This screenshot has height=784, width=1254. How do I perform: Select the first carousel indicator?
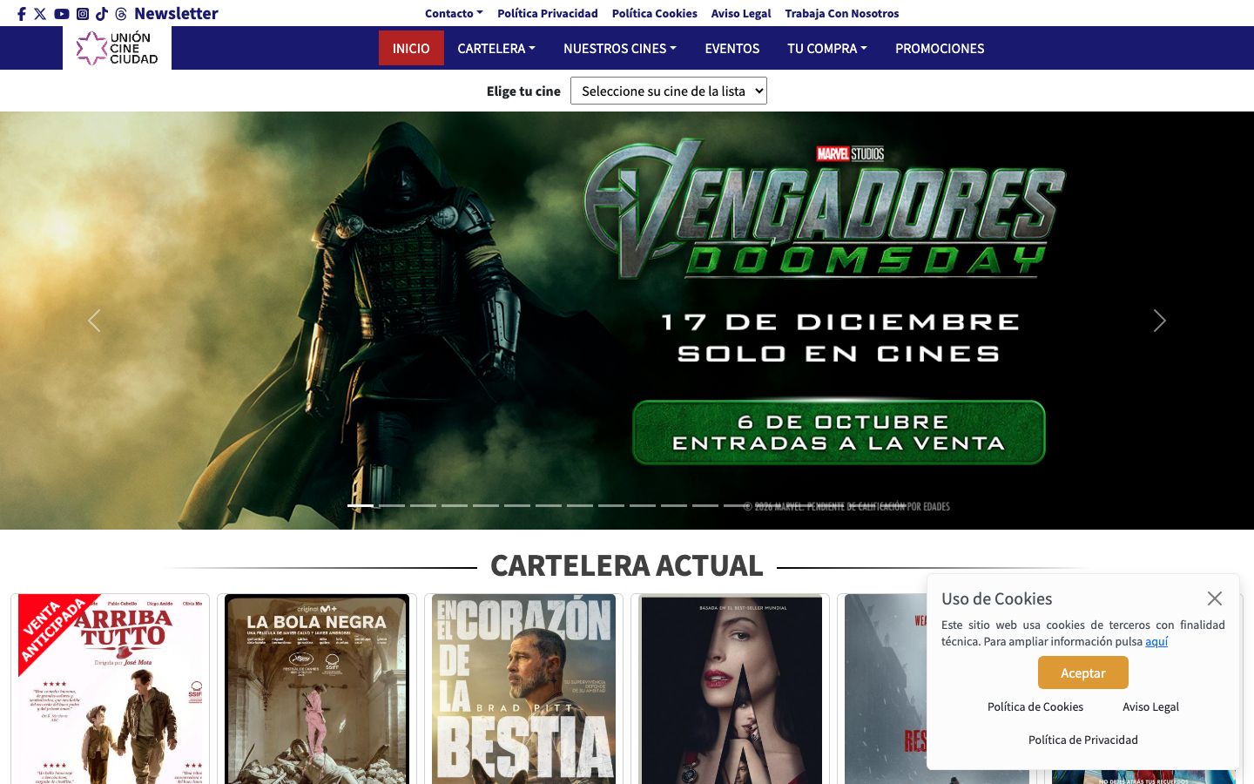click(x=361, y=505)
